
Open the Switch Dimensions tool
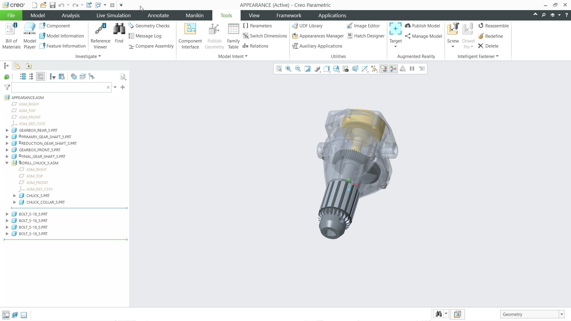click(x=265, y=36)
